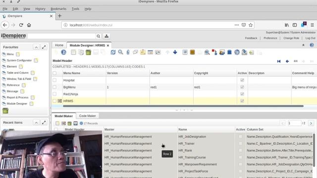Toggle grid view toolbar icon

(x=150, y=52)
